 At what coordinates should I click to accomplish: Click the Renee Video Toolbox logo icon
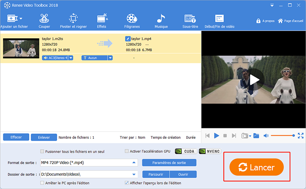pos(7,5)
